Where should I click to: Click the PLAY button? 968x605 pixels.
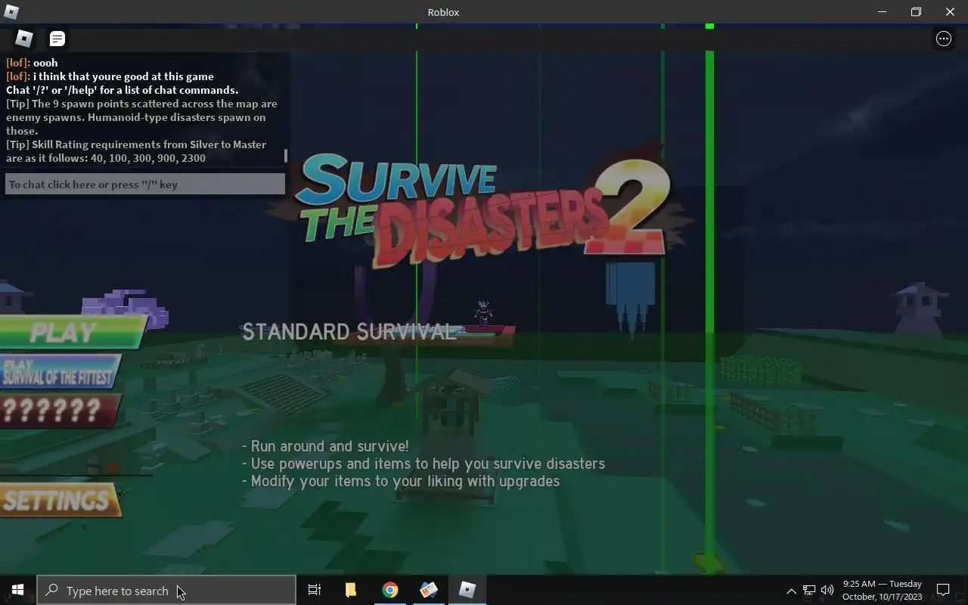pyautogui.click(x=72, y=332)
